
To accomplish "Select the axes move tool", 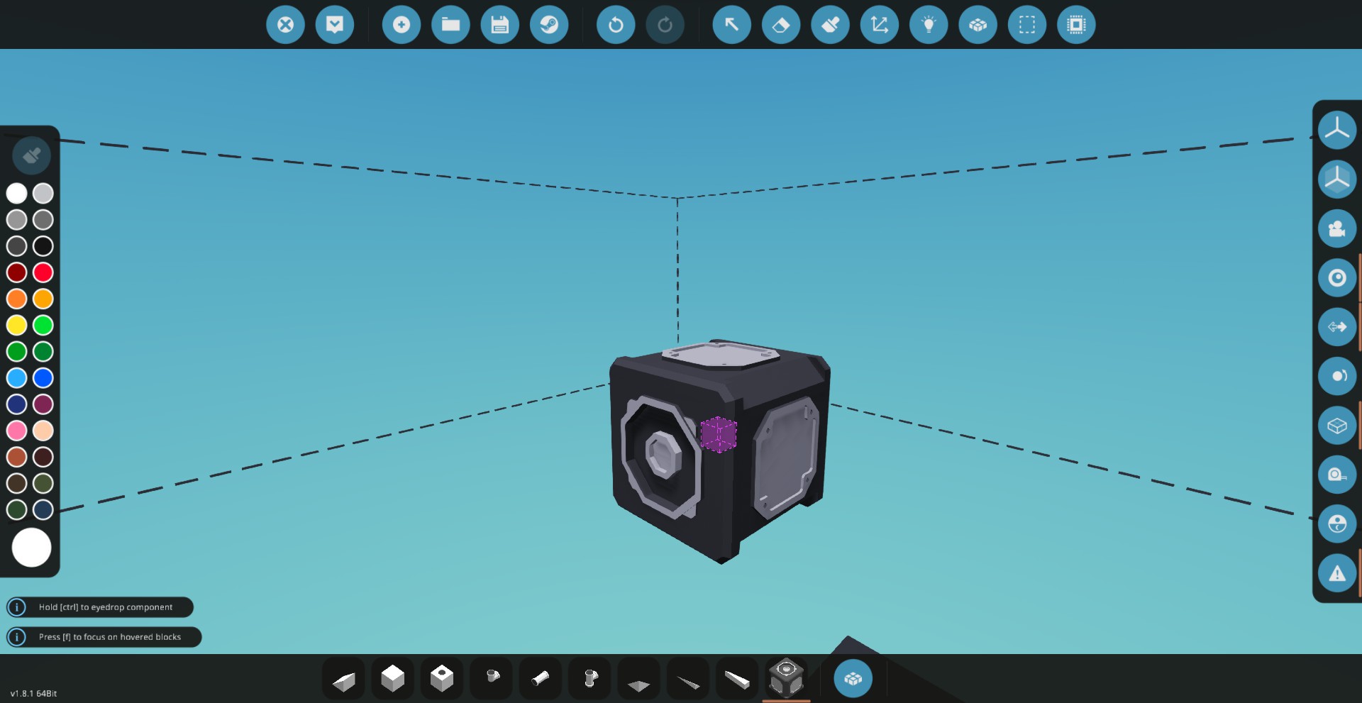I will pos(880,25).
